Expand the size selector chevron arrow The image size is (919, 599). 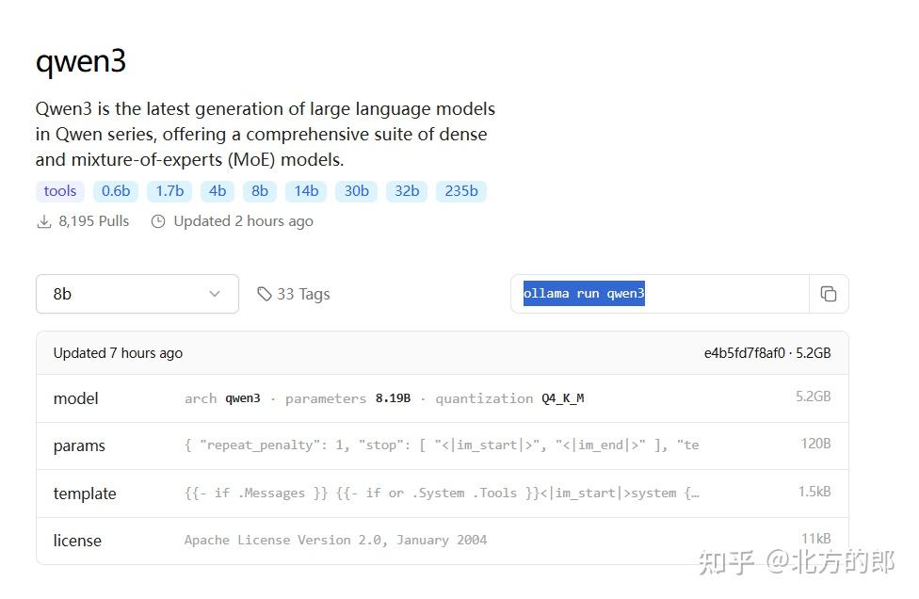click(x=215, y=294)
